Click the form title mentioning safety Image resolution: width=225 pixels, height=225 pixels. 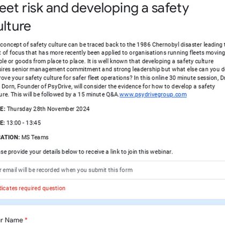94,17
